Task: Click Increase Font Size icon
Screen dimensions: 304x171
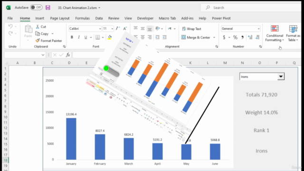Action: (118, 28)
